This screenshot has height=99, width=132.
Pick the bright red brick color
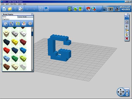(x=6, y=50)
